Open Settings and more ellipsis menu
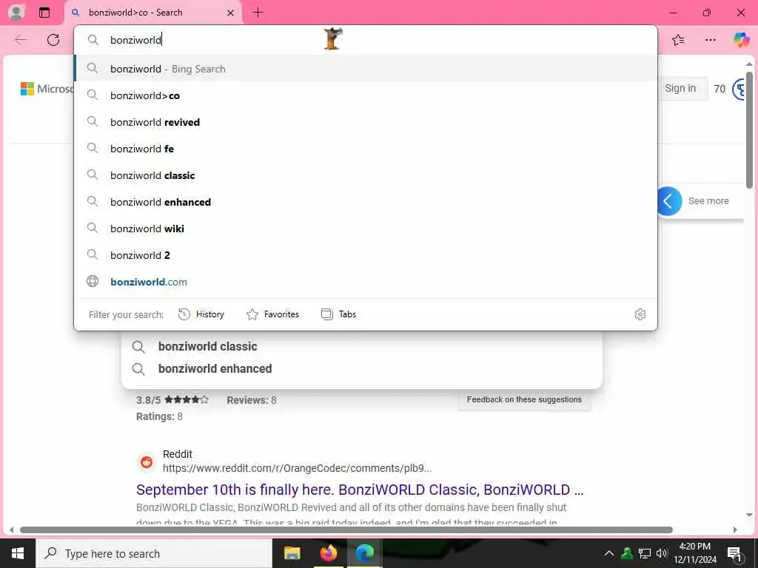758x568 pixels. (710, 40)
